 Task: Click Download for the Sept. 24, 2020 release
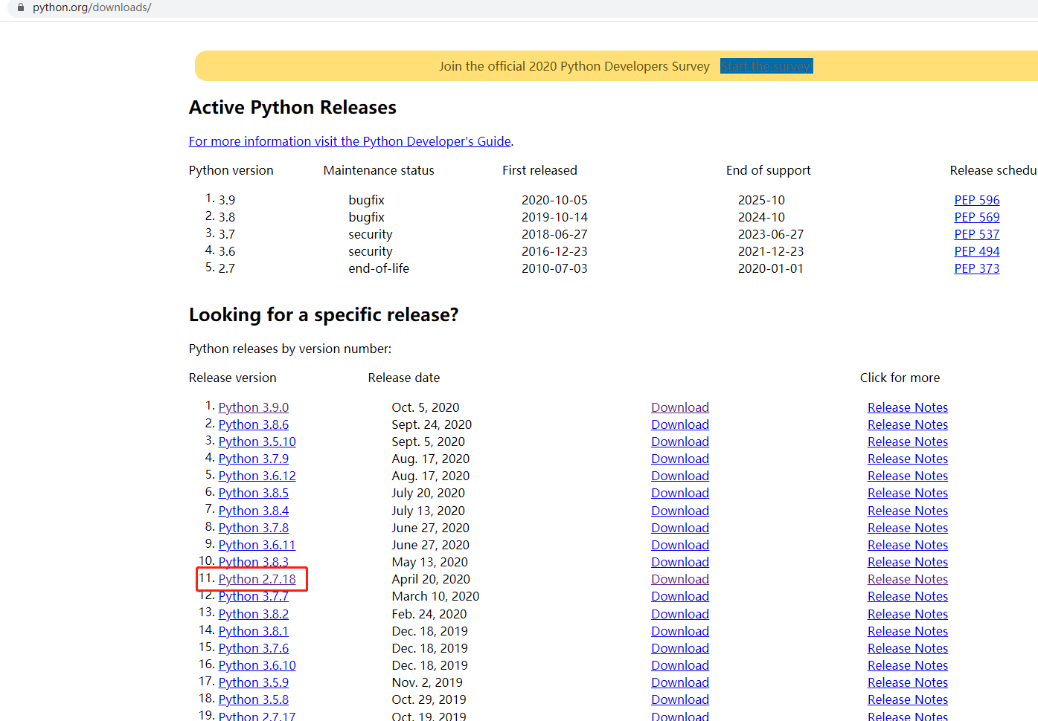click(680, 424)
